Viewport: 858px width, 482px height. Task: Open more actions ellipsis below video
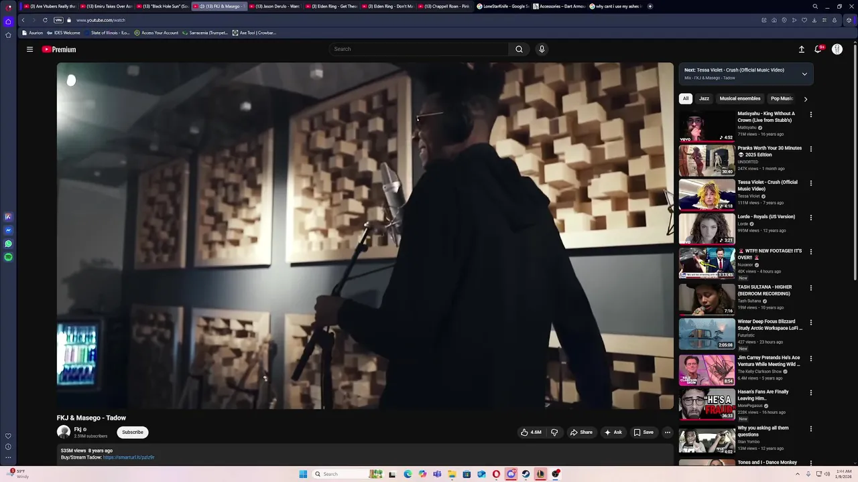pos(667,432)
